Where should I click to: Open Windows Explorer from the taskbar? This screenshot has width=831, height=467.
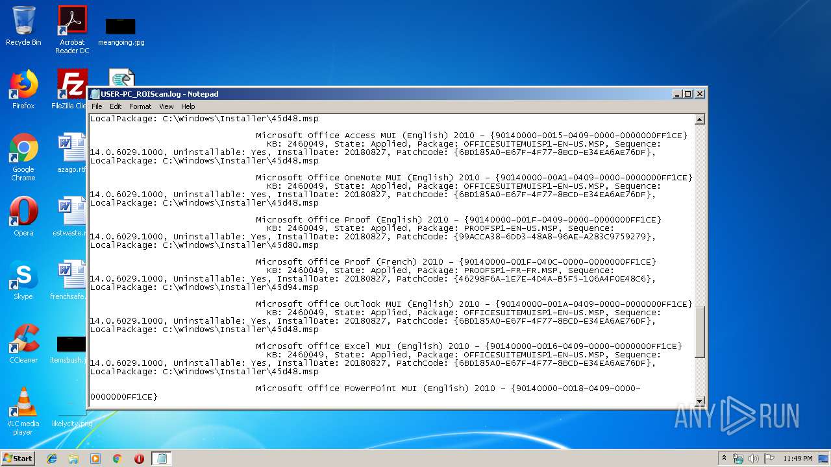(x=73, y=459)
